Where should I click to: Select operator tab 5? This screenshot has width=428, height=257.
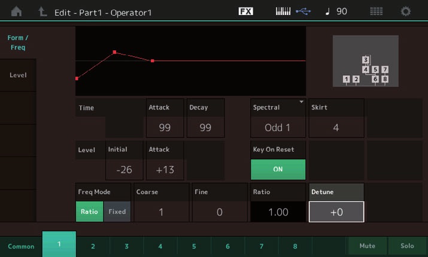pyautogui.click(x=194, y=246)
